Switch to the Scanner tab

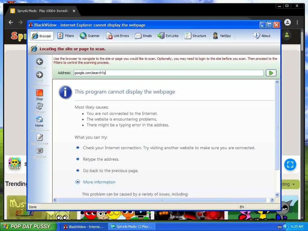pyautogui.click(x=90, y=36)
